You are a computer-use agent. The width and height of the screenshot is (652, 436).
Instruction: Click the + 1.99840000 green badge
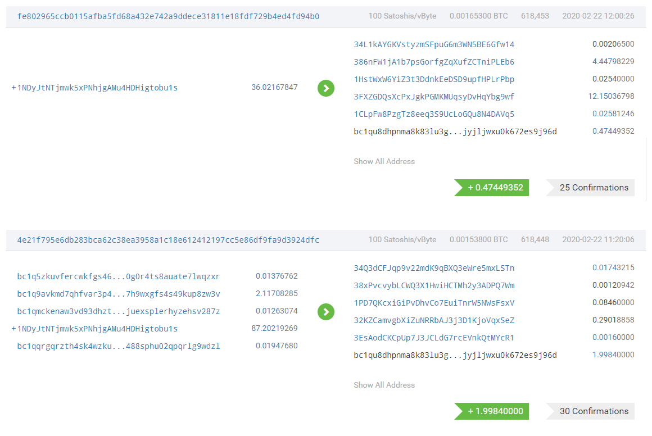(x=491, y=411)
